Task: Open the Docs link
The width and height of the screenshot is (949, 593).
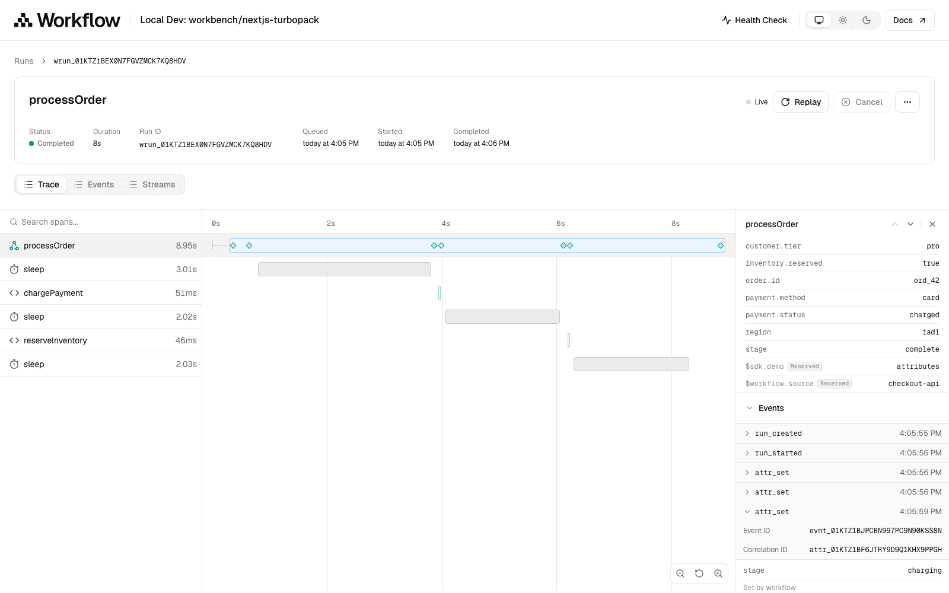Action: [x=910, y=20]
